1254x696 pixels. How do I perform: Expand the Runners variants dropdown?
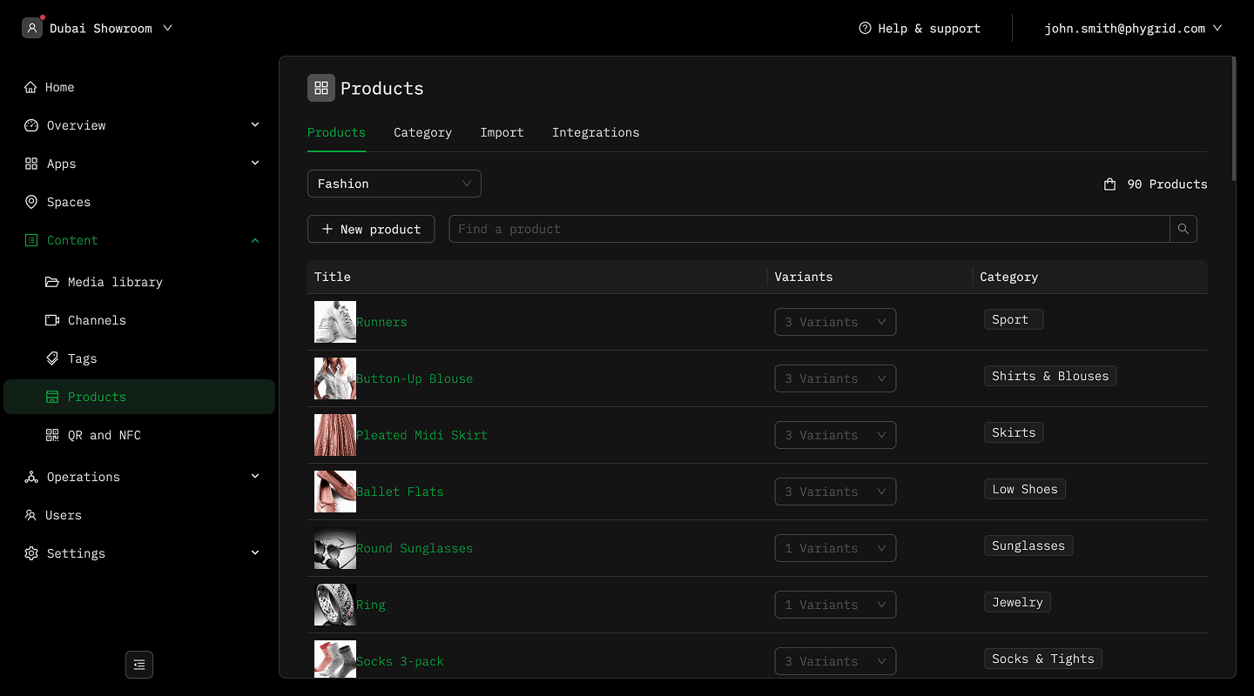834,322
